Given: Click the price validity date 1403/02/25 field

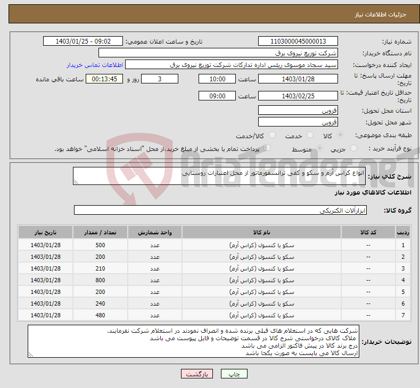Looking at the screenshot, I should click(x=298, y=96).
